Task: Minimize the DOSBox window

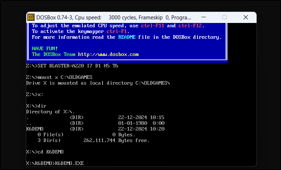Action: [203, 17]
